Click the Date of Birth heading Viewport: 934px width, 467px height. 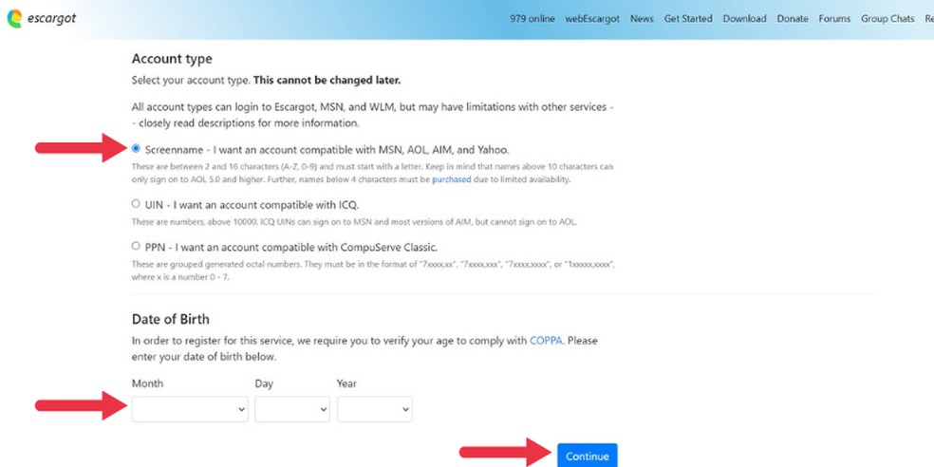pyautogui.click(x=170, y=319)
